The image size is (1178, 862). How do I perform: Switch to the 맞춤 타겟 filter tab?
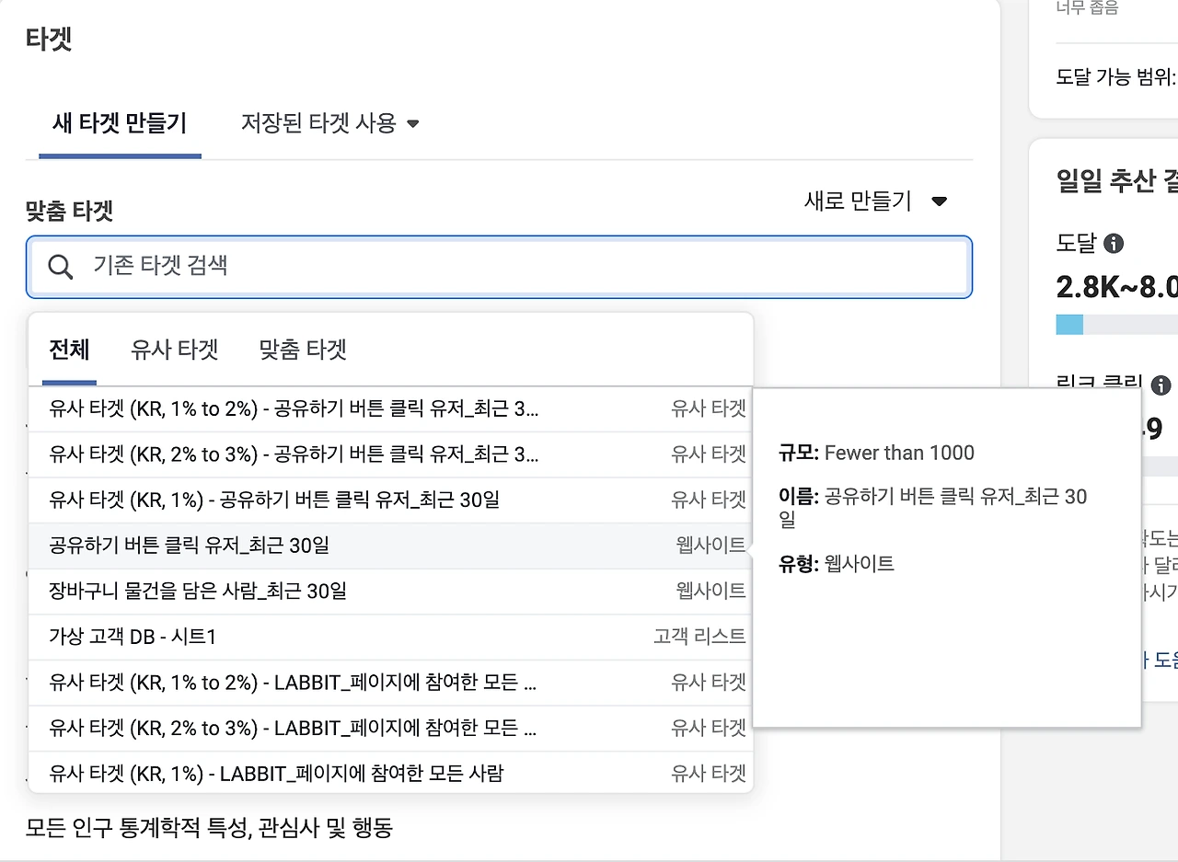303,350
